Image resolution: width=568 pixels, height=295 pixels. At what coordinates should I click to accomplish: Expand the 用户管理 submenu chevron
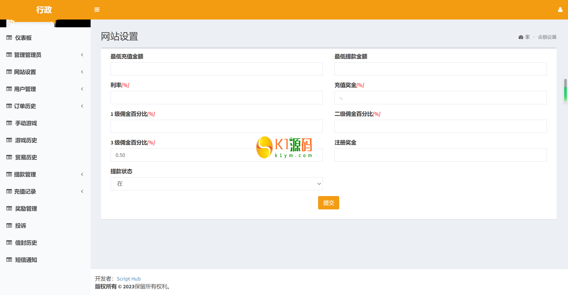click(x=82, y=89)
